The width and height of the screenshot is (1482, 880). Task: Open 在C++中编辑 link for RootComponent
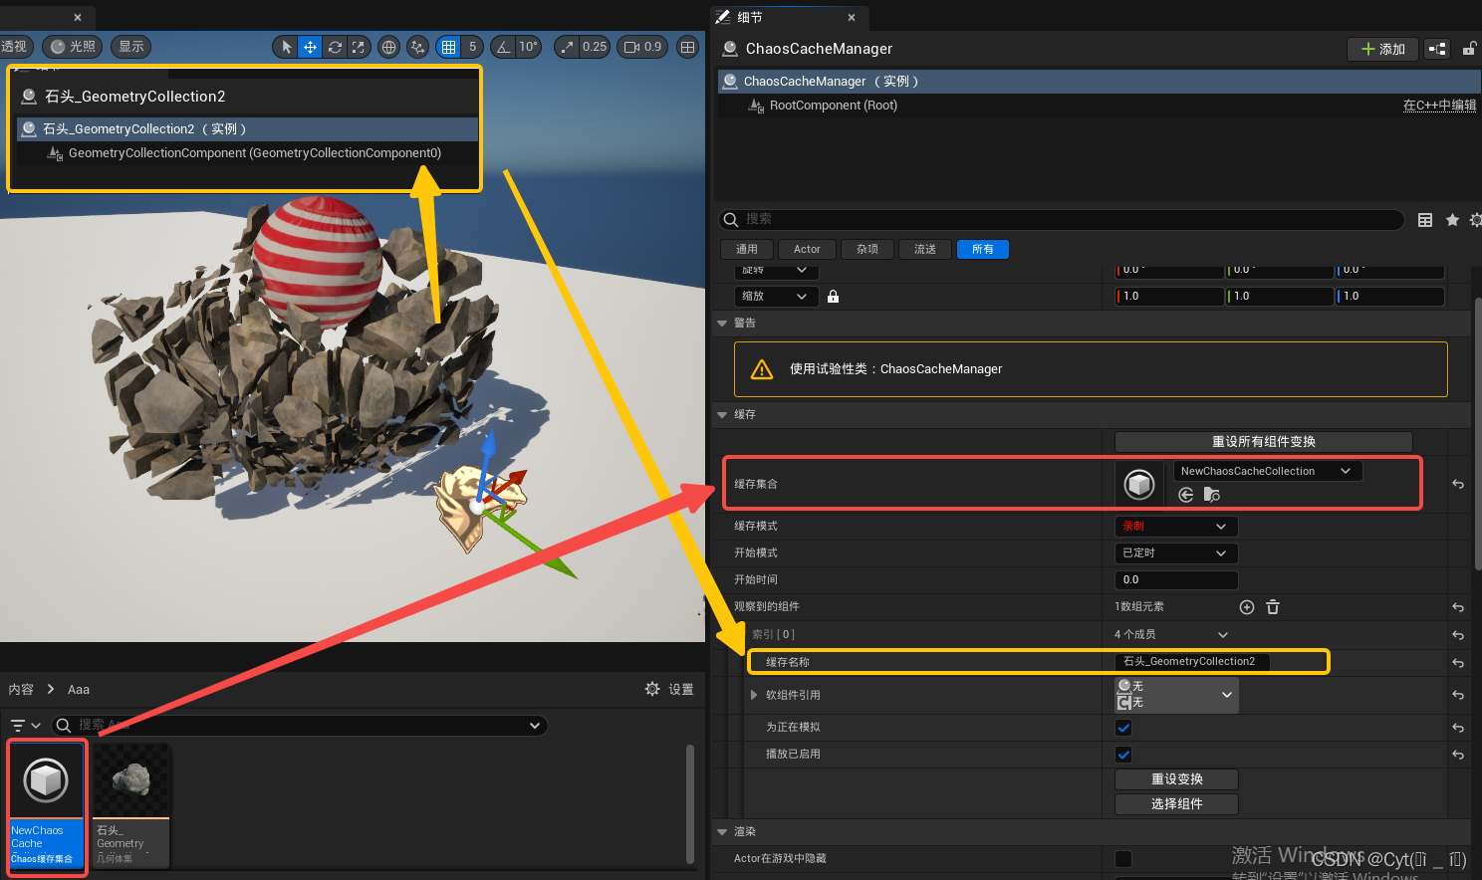click(x=1439, y=105)
